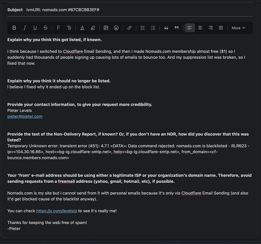Click the Subject field

[x=130, y=10]
